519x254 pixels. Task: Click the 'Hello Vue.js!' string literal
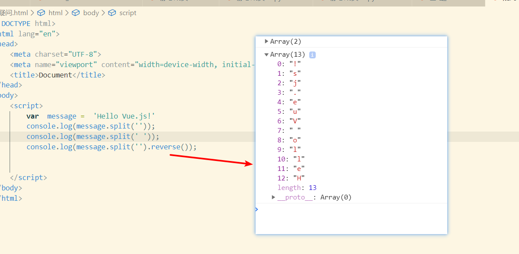124,116
